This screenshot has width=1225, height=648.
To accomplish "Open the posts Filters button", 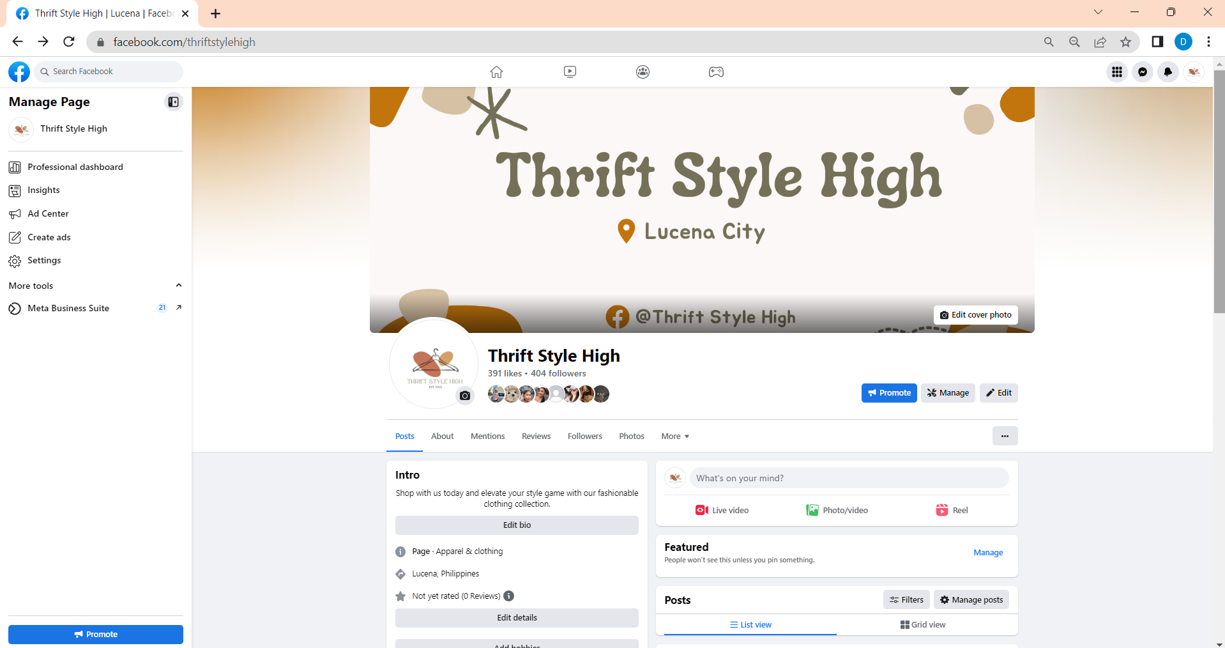I will click(x=906, y=600).
